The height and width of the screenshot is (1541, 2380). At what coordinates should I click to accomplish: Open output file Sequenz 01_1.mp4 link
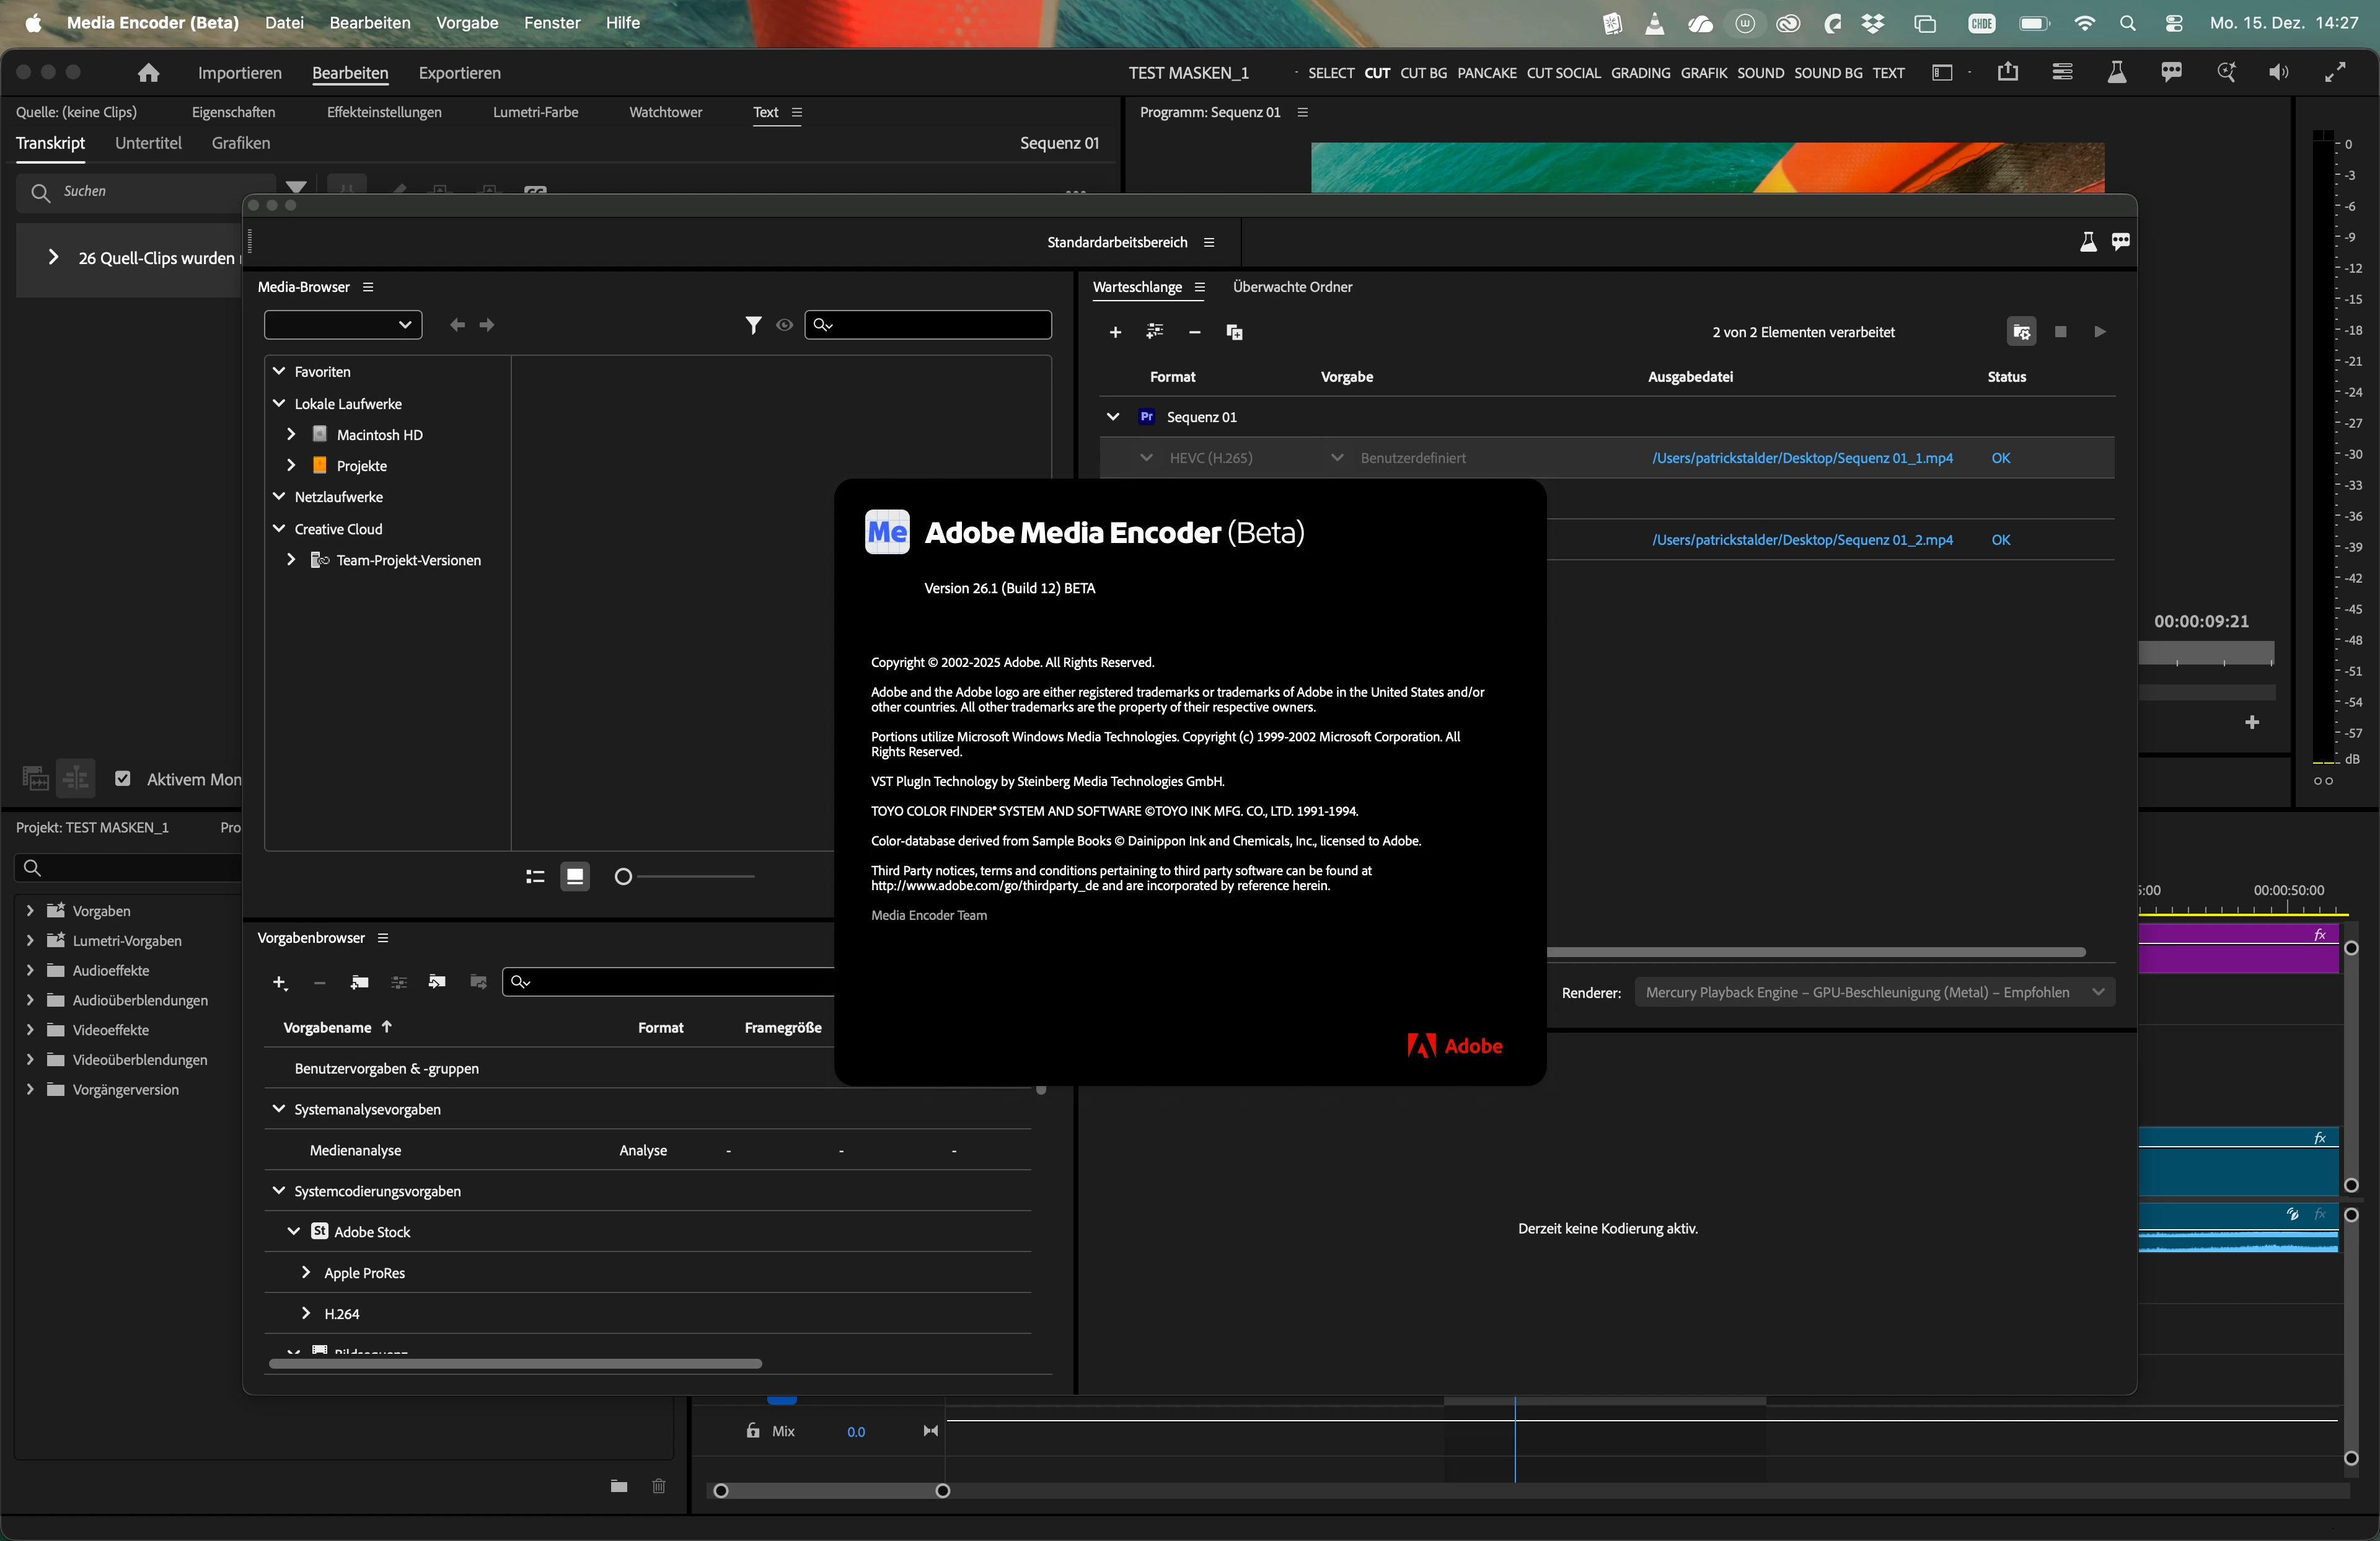1802,458
